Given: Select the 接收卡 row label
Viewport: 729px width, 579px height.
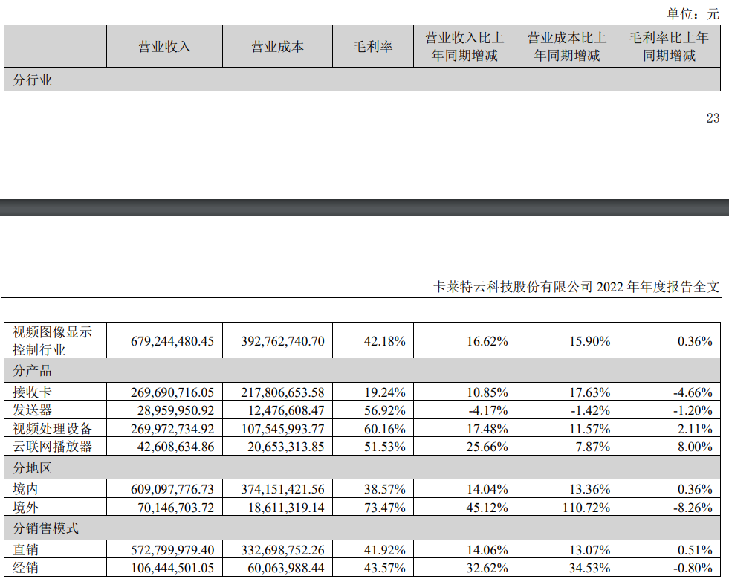Looking at the screenshot, I should click(x=32, y=392).
